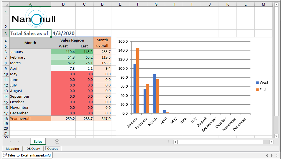Viewport: 281px width, 159px height.
Task: Click the Nanonull logo image
Action: [x=34, y=18]
